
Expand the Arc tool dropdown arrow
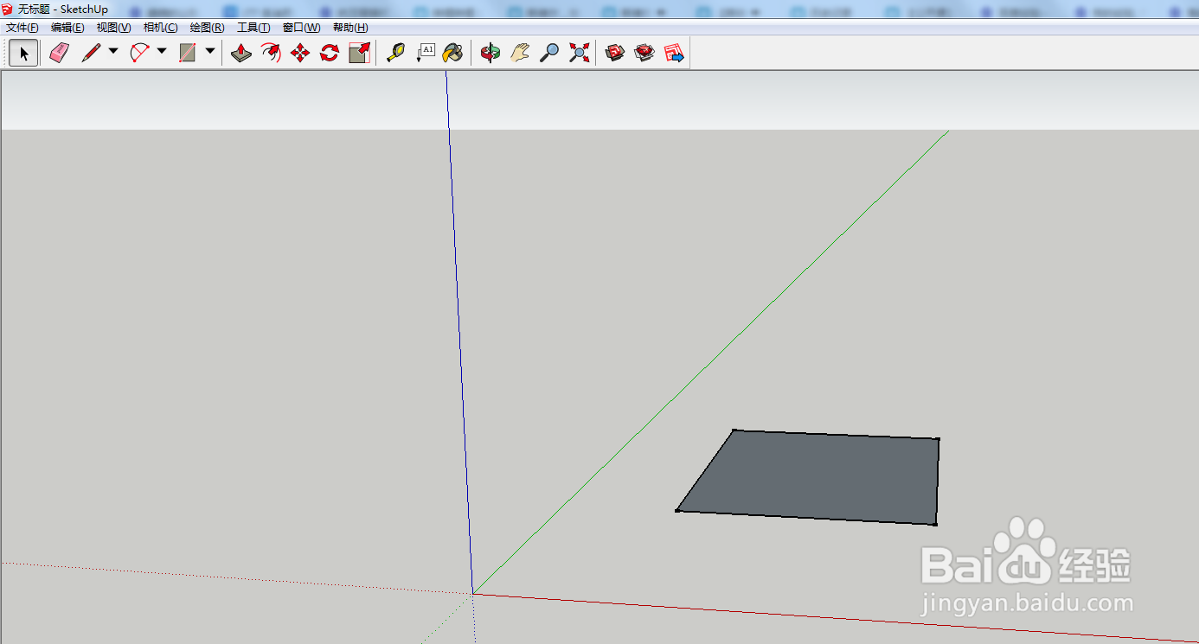point(162,52)
